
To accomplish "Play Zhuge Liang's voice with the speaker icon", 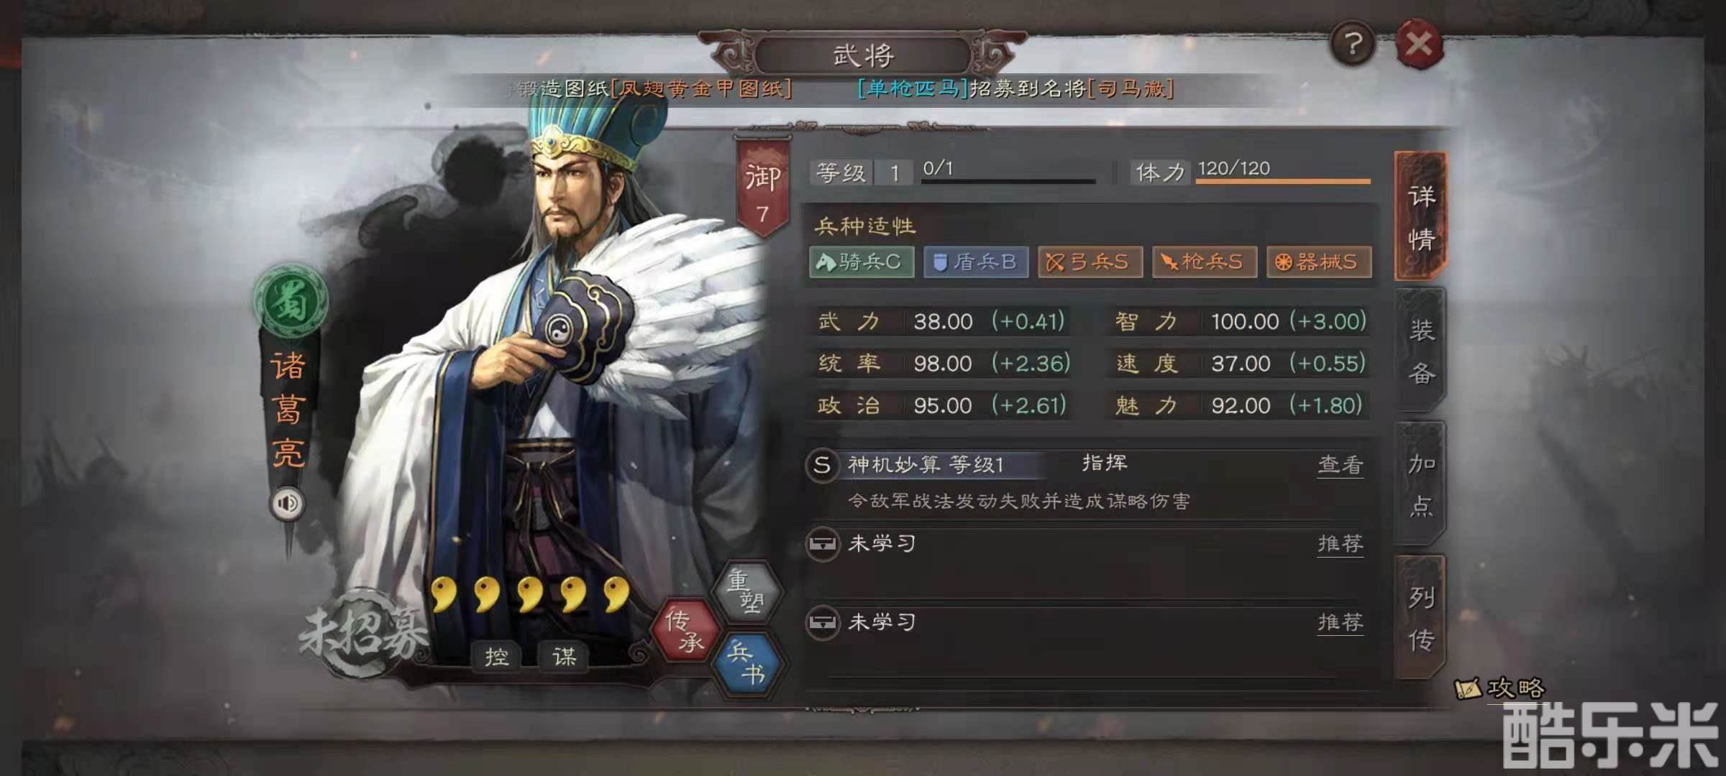I will point(287,503).
